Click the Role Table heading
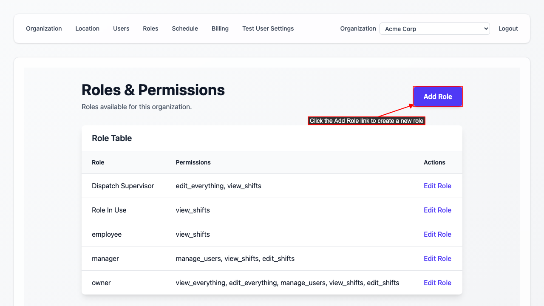The width and height of the screenshot is (544, 306). (x=112, y=138)
